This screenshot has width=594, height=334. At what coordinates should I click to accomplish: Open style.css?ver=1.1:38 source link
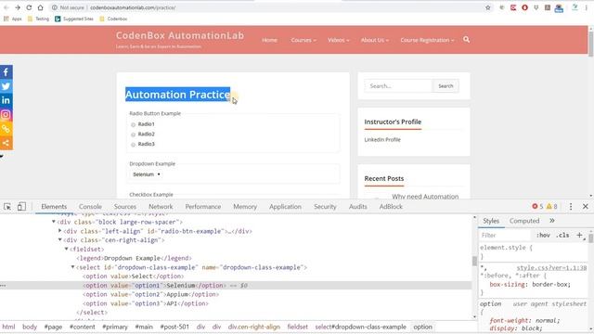point(551,267)
